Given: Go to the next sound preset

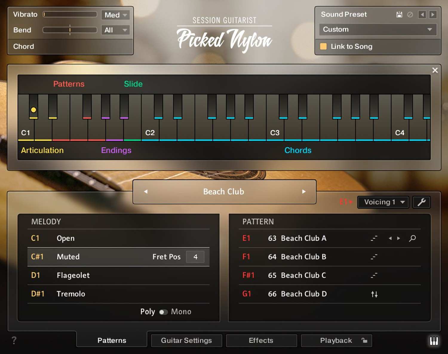Looking at the screenshot, I should [432, 14].
